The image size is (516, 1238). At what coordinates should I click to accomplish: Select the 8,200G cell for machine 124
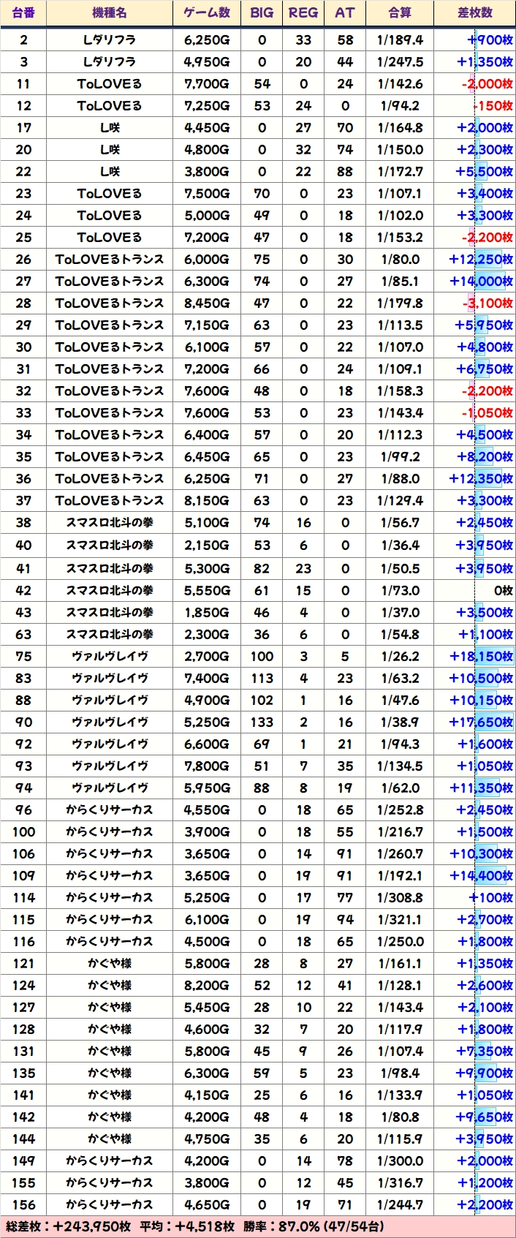(207, 985)
